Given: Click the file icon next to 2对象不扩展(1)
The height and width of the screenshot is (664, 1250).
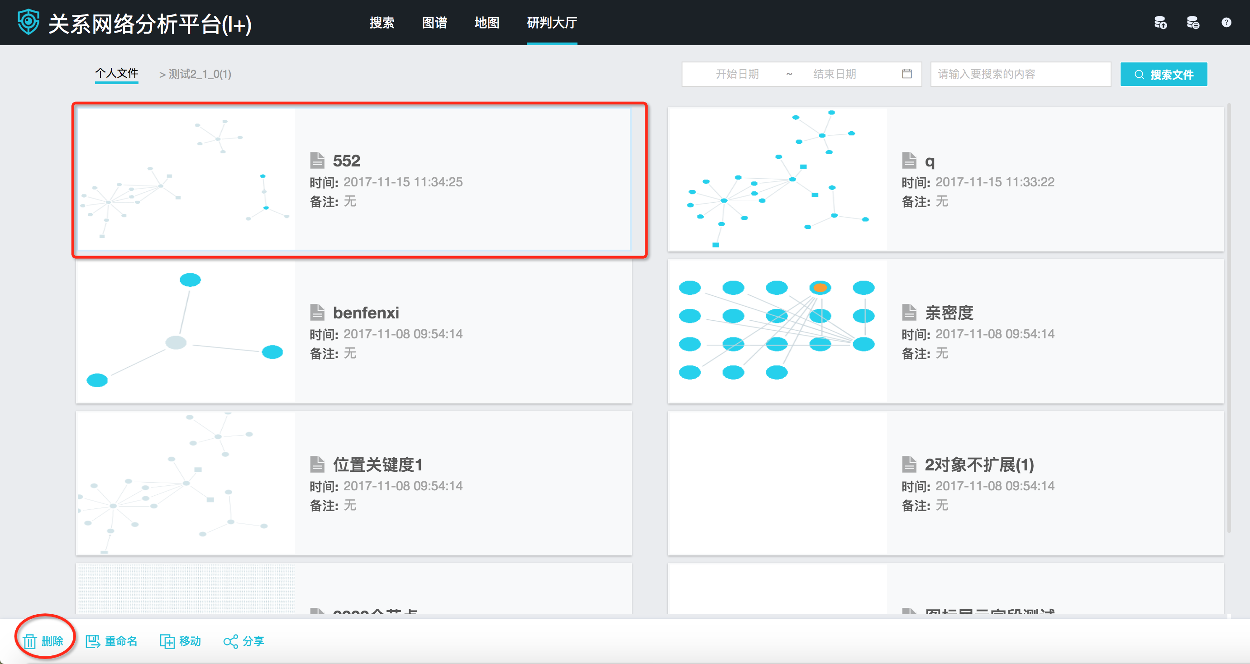Looking at the screenshot, I should (909, 464).
